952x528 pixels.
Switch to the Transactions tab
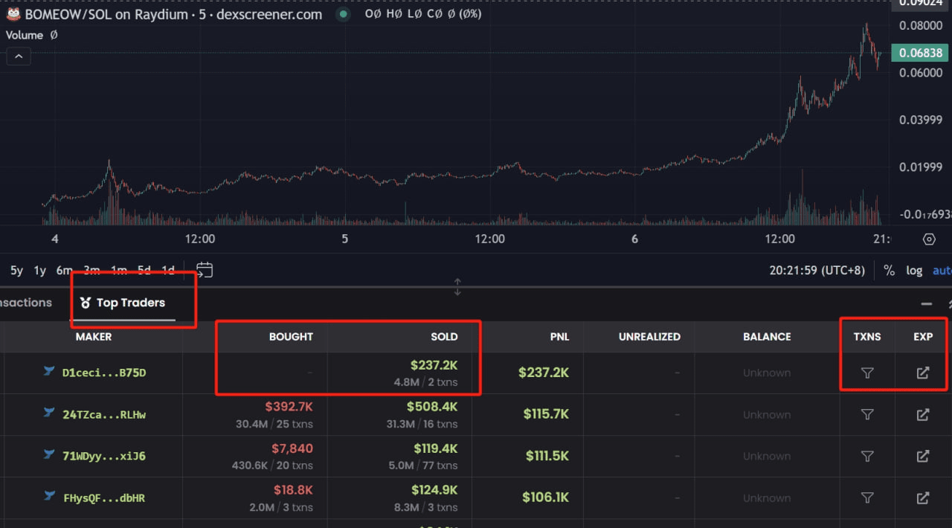pos(25,303)
